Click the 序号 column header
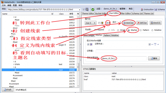 point(72,14)
